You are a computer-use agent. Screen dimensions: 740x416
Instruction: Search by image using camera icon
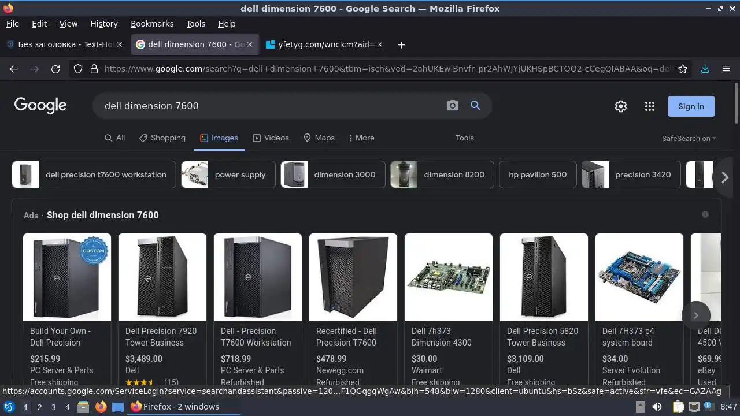click(x=453, y=106)
